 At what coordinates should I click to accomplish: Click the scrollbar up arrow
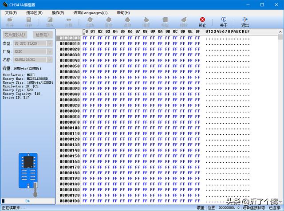tap(280, 32)
